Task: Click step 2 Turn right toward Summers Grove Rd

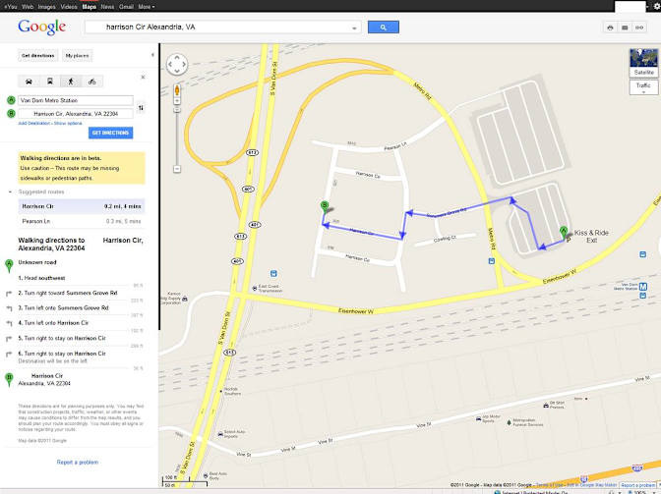Action: click(68, 293)
